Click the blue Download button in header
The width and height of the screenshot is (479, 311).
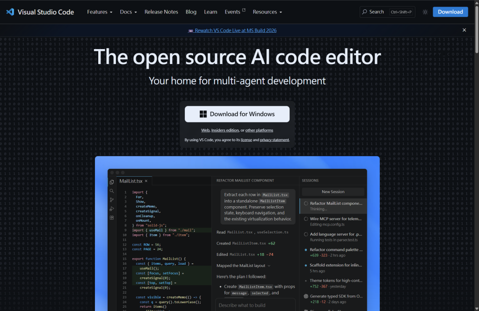(450, 12)
